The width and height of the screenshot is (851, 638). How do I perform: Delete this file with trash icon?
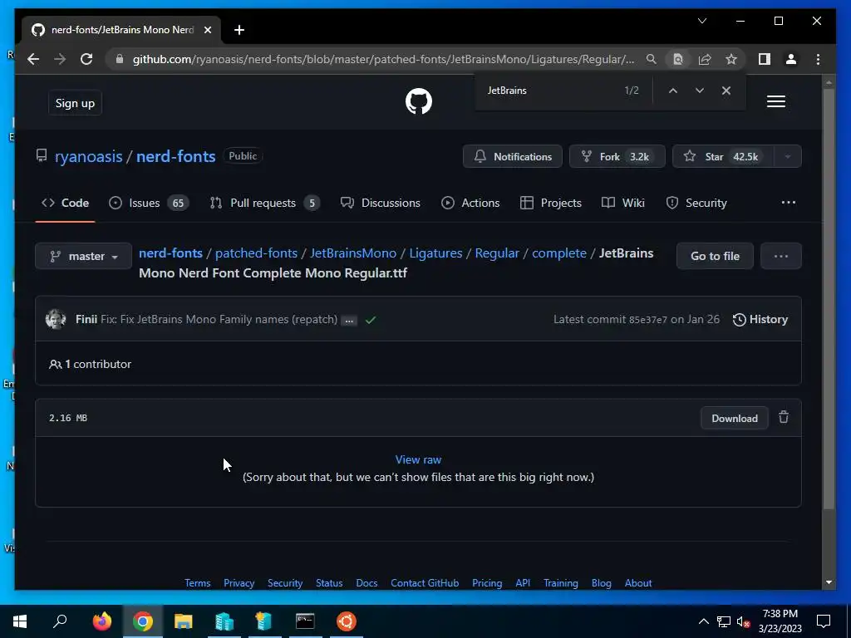(784, 417)
